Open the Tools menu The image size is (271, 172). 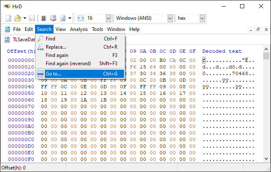(97, 29)
